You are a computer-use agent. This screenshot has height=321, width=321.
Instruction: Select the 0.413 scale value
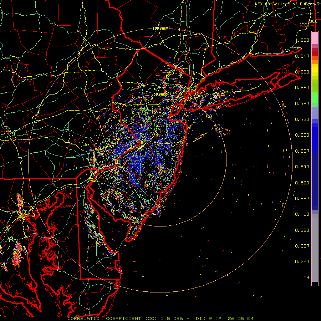point(302,214)
